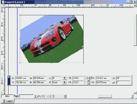Viewport: 137px width, 104px height.
Task: Open the page selector popup arrow
Action: (35, 96)
